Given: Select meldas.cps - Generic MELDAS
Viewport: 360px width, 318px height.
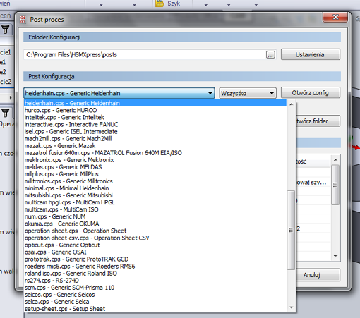Looking at the screenshot, I should [x=155, y=167].
